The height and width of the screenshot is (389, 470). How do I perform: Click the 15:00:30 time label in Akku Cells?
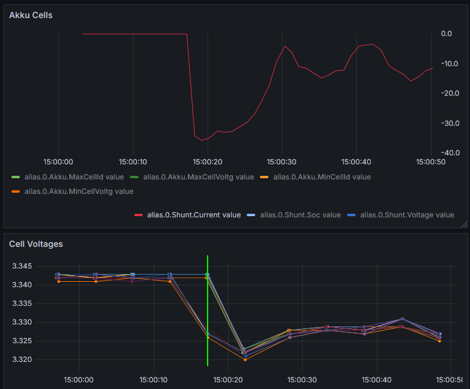click(282, 162)
